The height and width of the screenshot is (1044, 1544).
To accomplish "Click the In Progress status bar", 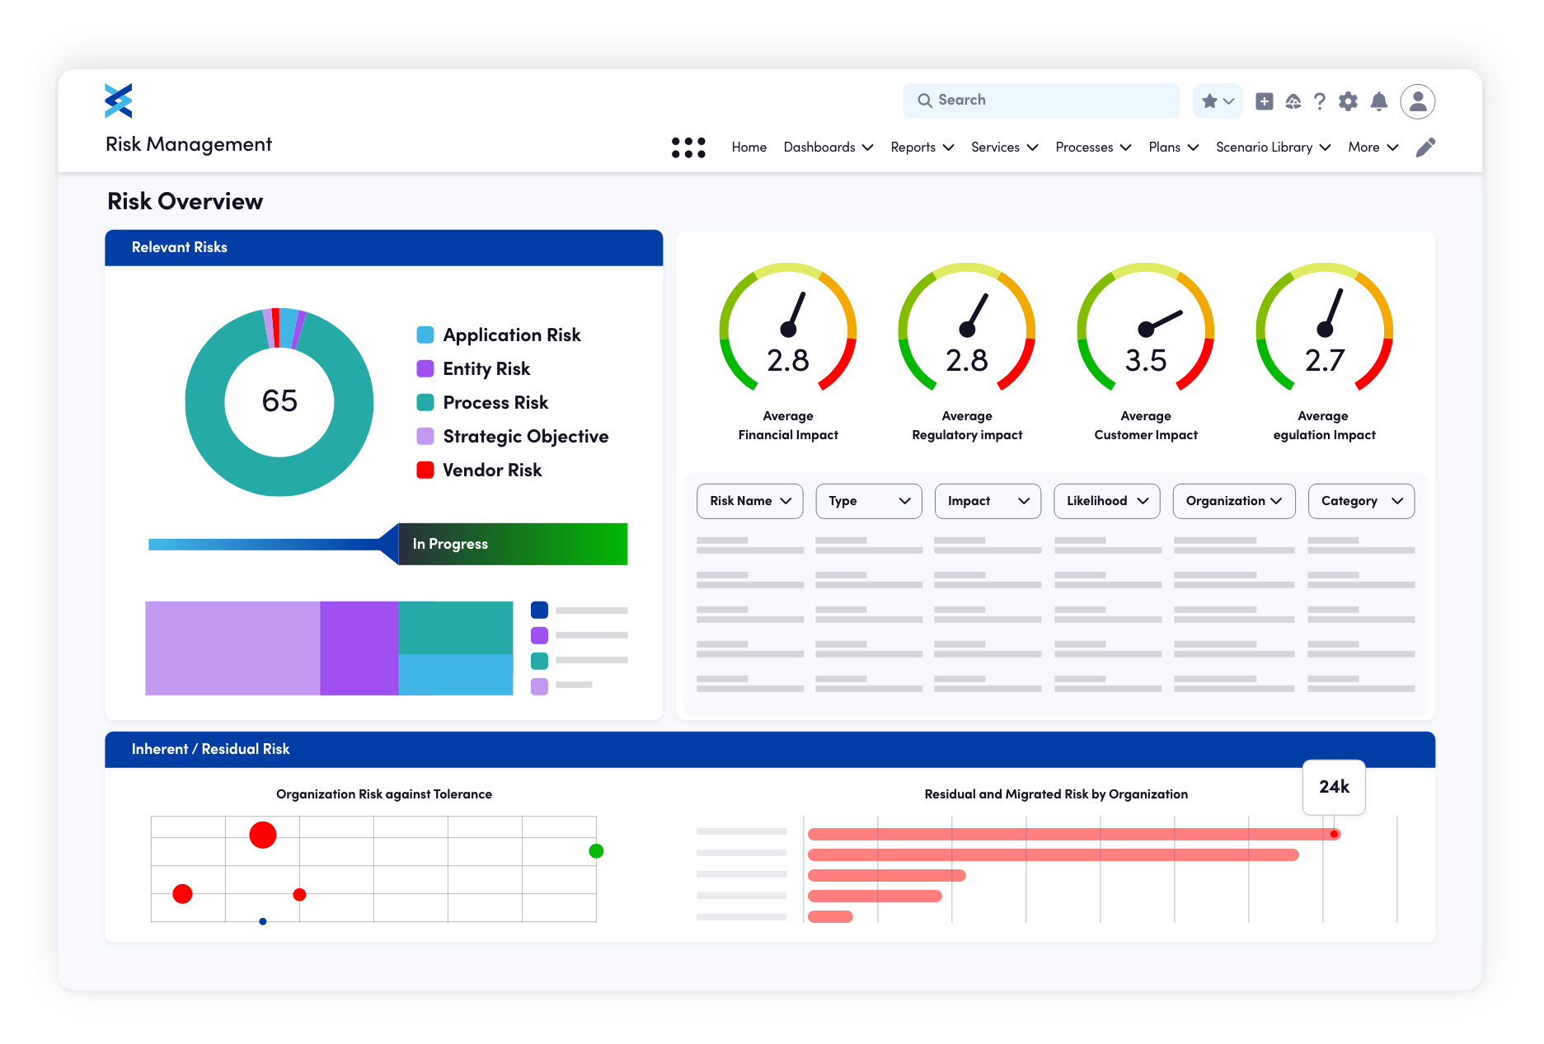I will pos(512,544).
